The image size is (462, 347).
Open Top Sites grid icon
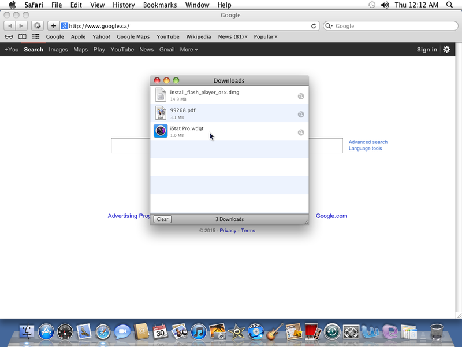click(x=36, y=36)
